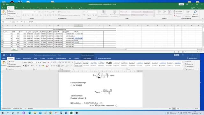The width and height of the screenshot is (204, 115).
Task: Toggle strikethrough in Word font group
Action: click(x=32, y=66)
